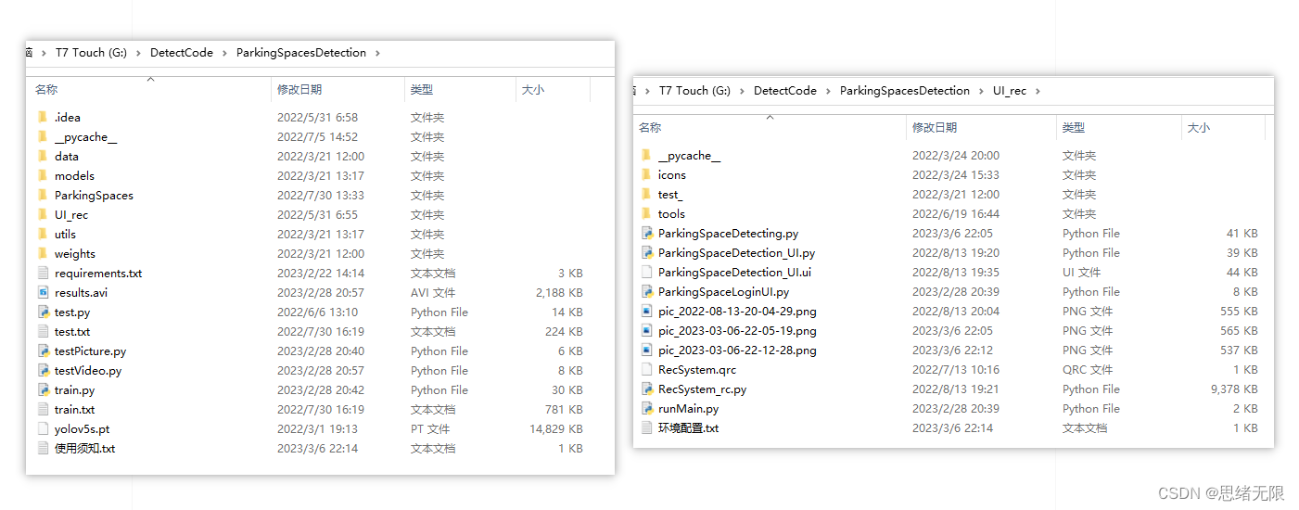Click the yolov5s.pt file icon
Screen dimensions: 1299x510
click(43, 428)
